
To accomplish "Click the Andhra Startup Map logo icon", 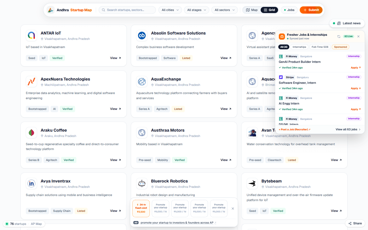I will tap(51, 10).
